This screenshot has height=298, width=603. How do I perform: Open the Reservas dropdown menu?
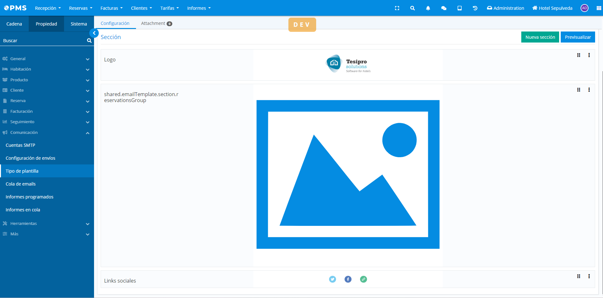[x=80, y=8]
